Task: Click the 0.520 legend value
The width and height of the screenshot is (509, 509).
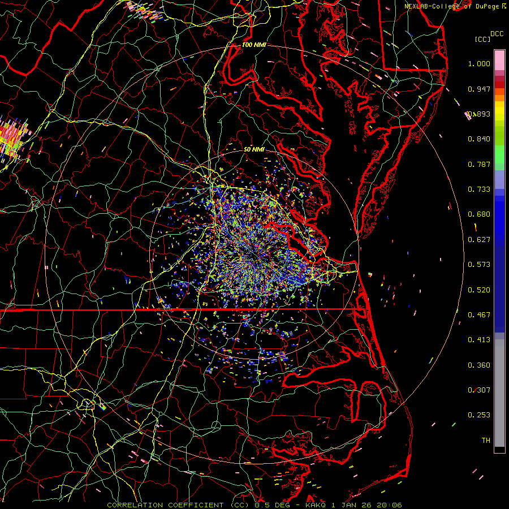Action: [479, 290]
